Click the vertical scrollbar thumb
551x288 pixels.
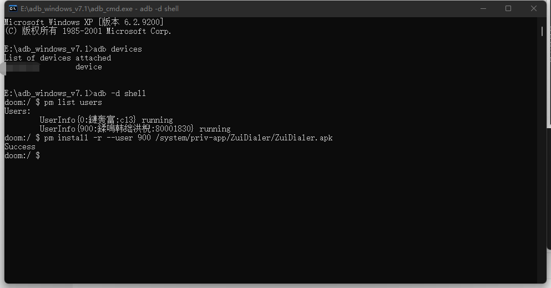click(542, 31)
